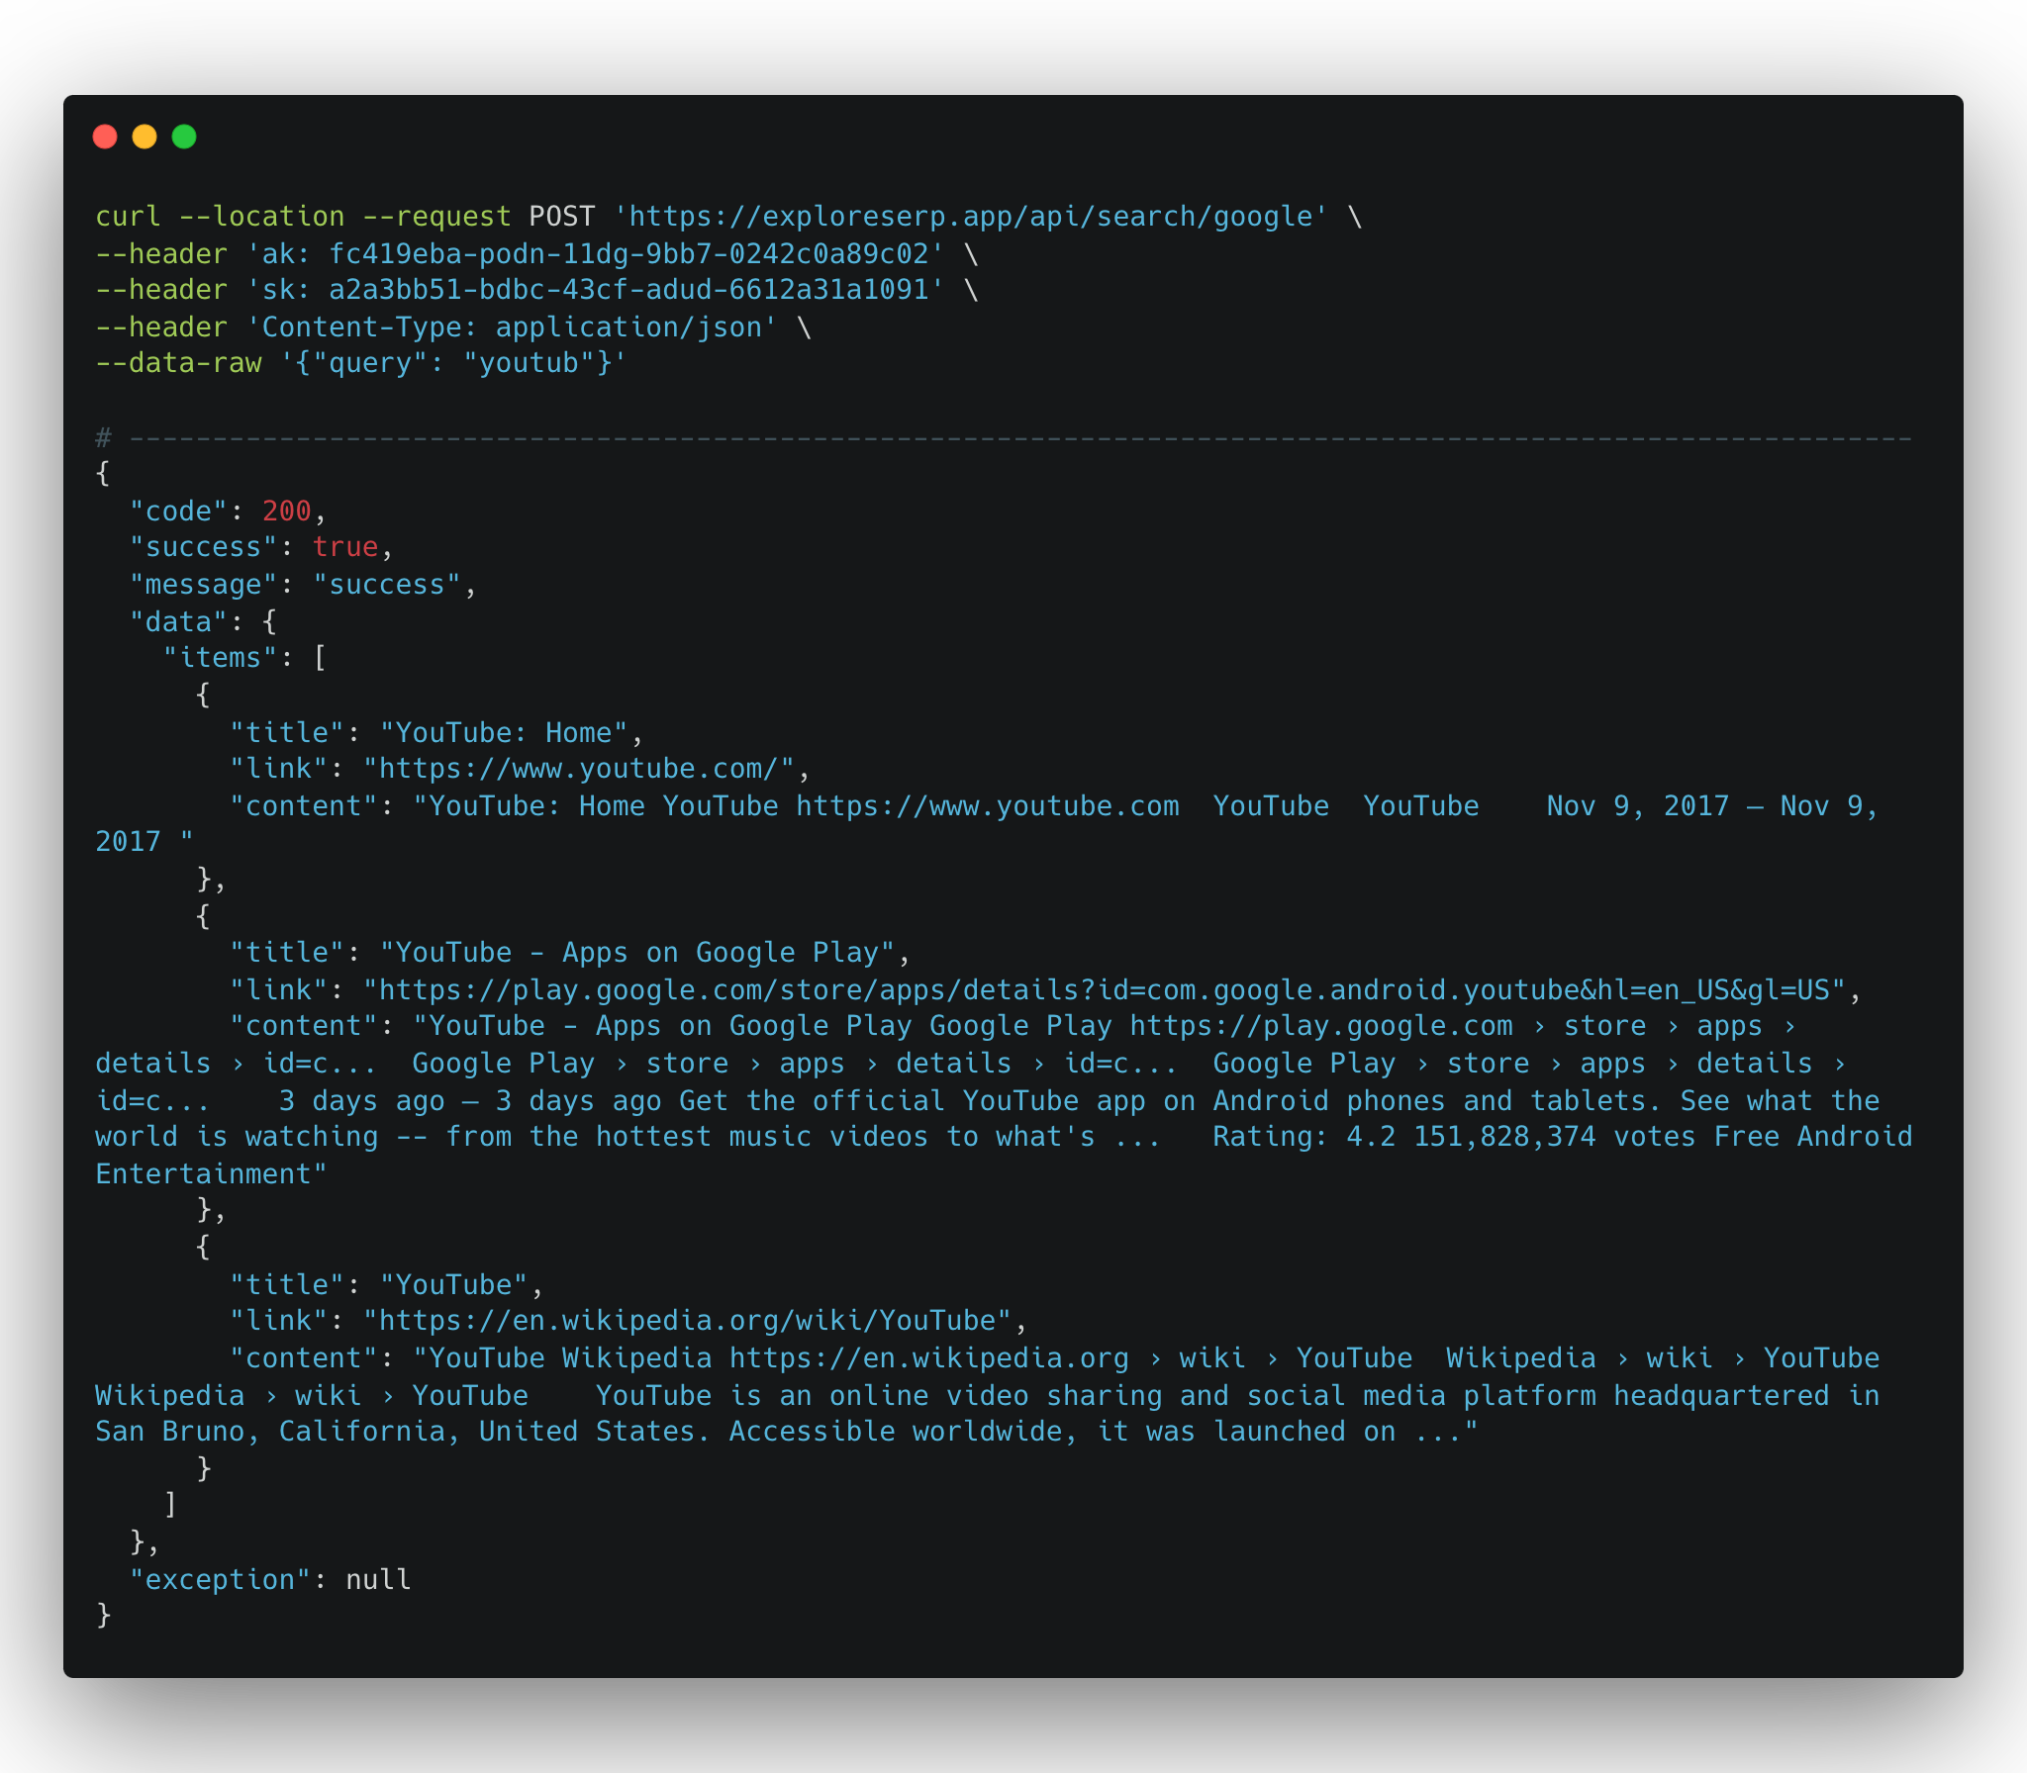Screen dimensions: 2027x1773
Task: Click the "code" key in JSON response
Action: coord(178,512)
